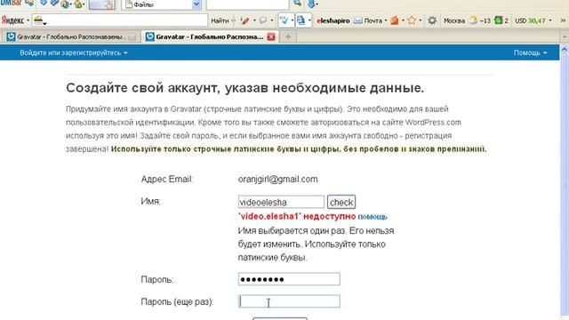Image resolution: width=569 pixels, height=320 pixels.
Task: Expand the Файлы dropdown arrow
Action: tap(196, 4)
